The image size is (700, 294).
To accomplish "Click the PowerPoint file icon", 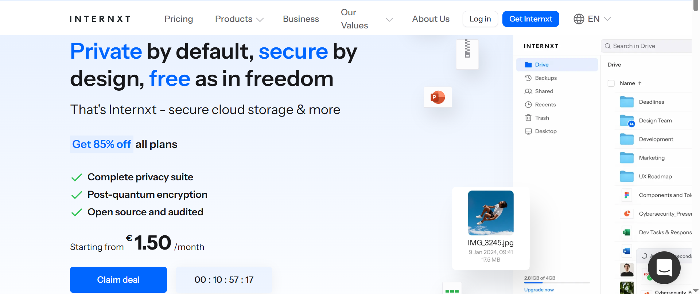I will click(x=437, y=97).
